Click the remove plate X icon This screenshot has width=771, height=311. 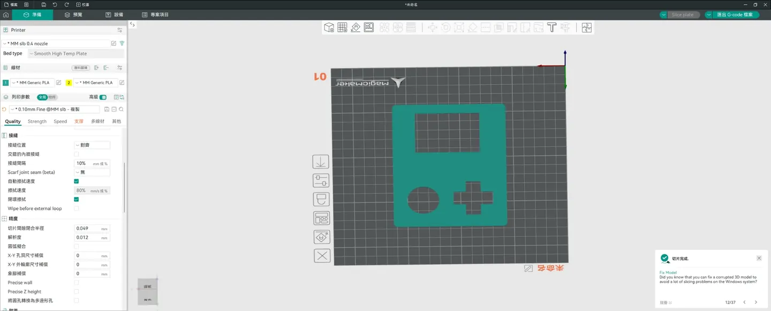tap(322, 256)
